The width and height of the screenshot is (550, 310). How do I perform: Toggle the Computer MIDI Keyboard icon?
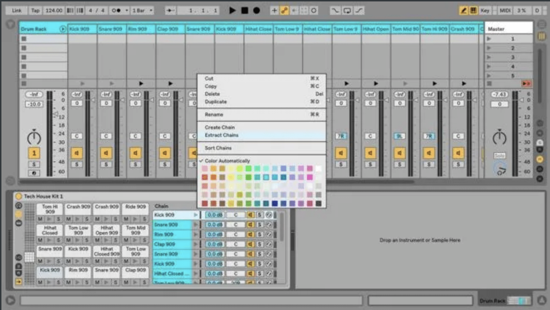click(x=473, y=10)
